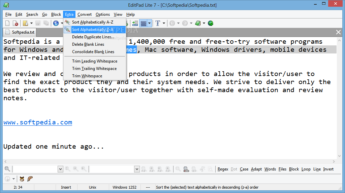The width and height of the screenshot is (345, 193).
Task: Click the Replace All icon
Action: [168, 169]
